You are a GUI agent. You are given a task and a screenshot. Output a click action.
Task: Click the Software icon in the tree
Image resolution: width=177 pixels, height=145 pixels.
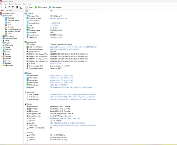coord(4,56)
